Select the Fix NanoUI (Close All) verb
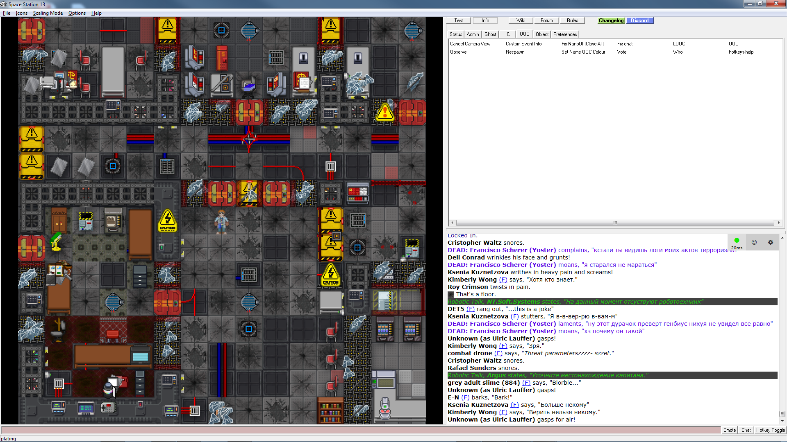The image size is (787, 442). coord(582,44)
